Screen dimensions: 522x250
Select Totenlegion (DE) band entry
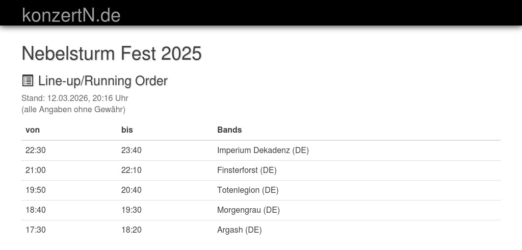248,190
